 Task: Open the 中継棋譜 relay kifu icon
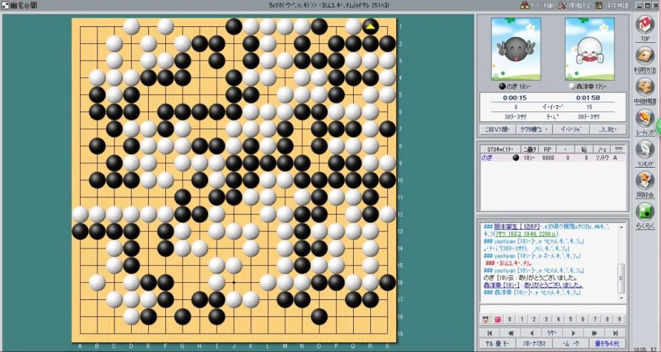645,88
